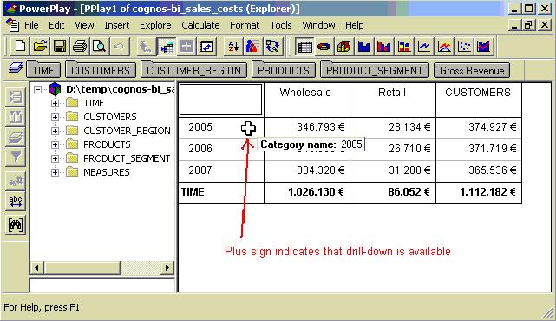Open the Edit menu

[56, 25]
